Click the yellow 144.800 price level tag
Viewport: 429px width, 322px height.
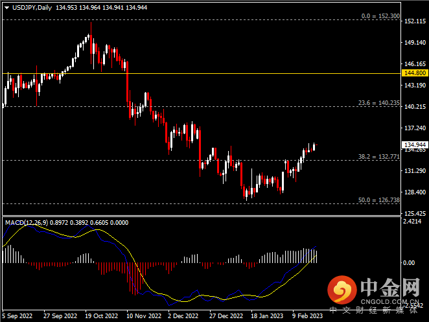point(413,74)
